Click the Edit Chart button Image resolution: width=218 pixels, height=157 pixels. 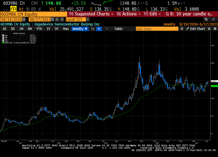pos(196,29)
